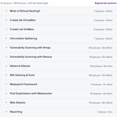
Task: Expand the Metasploit Framework chevron
Action: (x=6, y=84)
